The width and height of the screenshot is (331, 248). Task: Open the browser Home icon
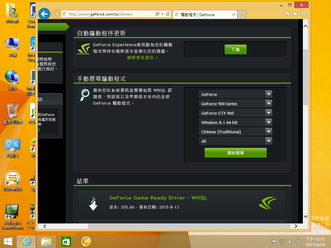click(x=287, y=14)
